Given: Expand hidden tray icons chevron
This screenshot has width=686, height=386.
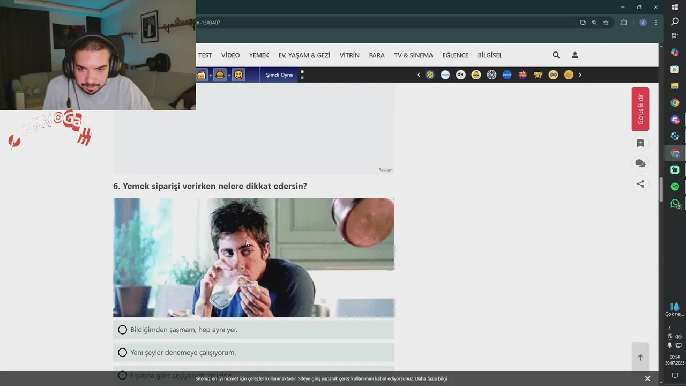Looking at the screenshot, I should (669, 328).
